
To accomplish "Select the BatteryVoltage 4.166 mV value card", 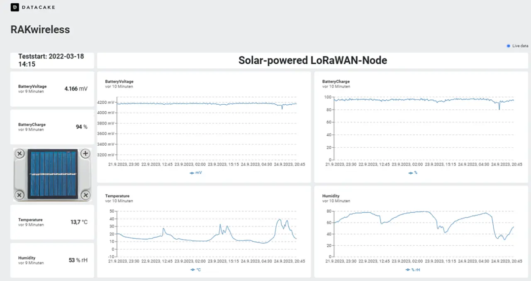I will tap(52, 89).
